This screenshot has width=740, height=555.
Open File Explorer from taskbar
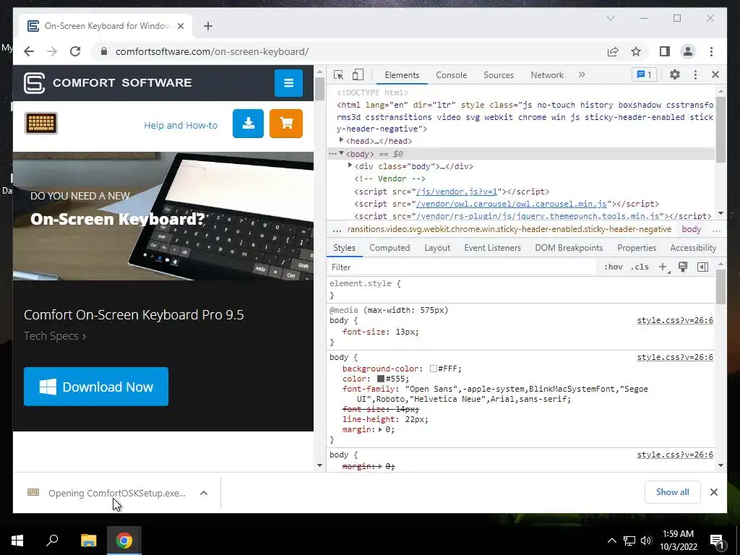pyautogui.click(x=88, y=541)
